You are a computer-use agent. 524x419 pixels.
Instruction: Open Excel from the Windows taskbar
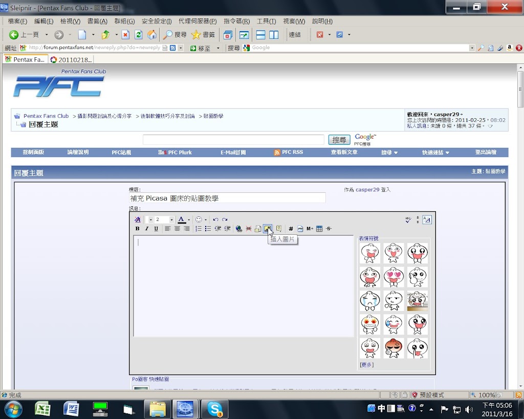(x=42, y=409)
